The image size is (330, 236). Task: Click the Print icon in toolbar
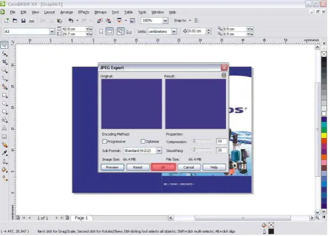(x=32, y=20)
